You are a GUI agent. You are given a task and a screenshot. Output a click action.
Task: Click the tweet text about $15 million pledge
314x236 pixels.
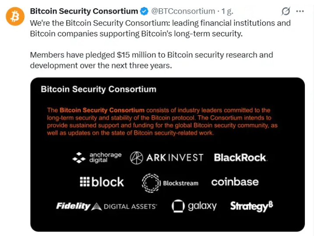152,60
